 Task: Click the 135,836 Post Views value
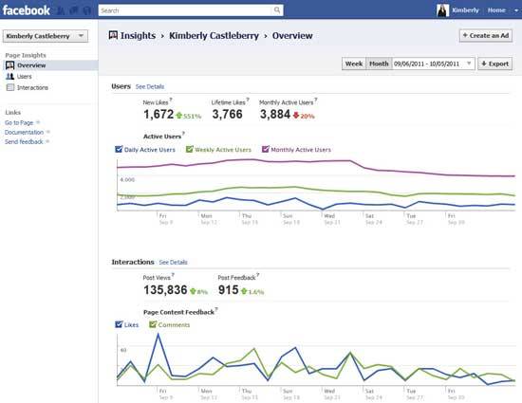[165, 289]
